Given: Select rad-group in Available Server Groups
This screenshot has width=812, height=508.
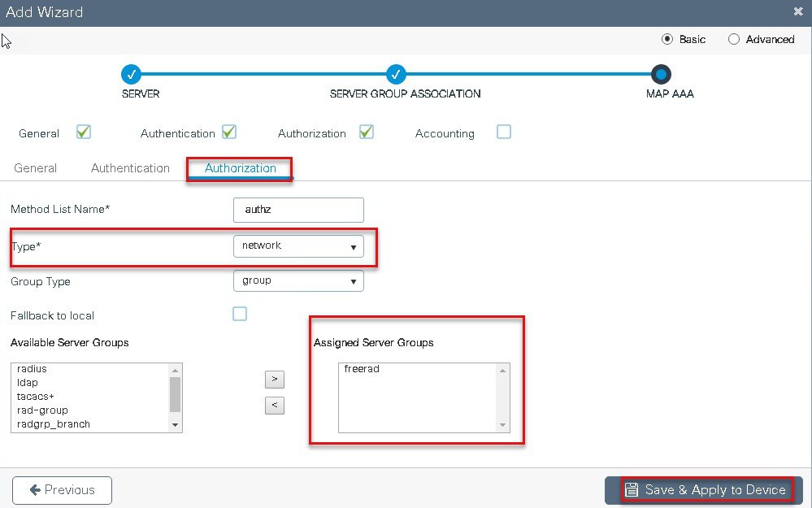Looking at the screenshot, I should (x=42, y=410).
